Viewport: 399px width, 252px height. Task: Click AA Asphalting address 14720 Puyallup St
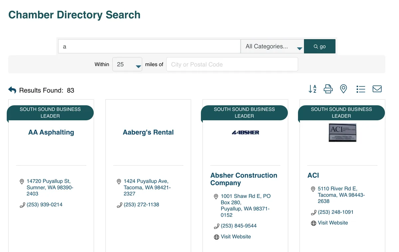50,188
